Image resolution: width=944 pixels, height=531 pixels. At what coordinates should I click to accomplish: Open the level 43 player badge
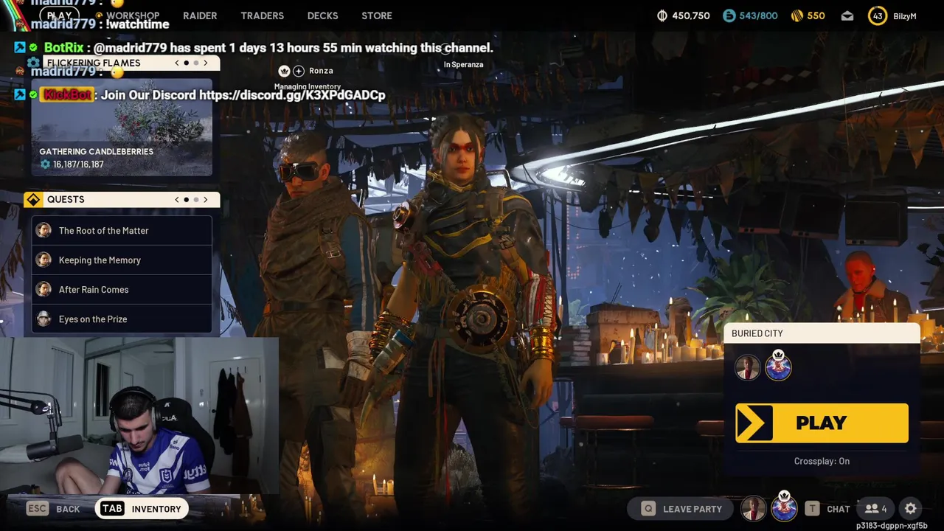[877, 15]
